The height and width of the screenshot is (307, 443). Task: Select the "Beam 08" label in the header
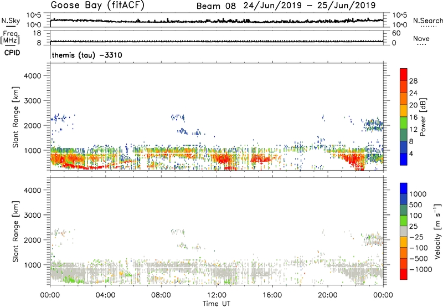click(216, 6)
